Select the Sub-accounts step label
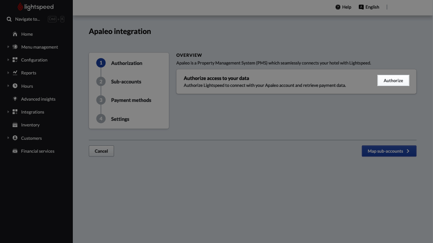 126,82
